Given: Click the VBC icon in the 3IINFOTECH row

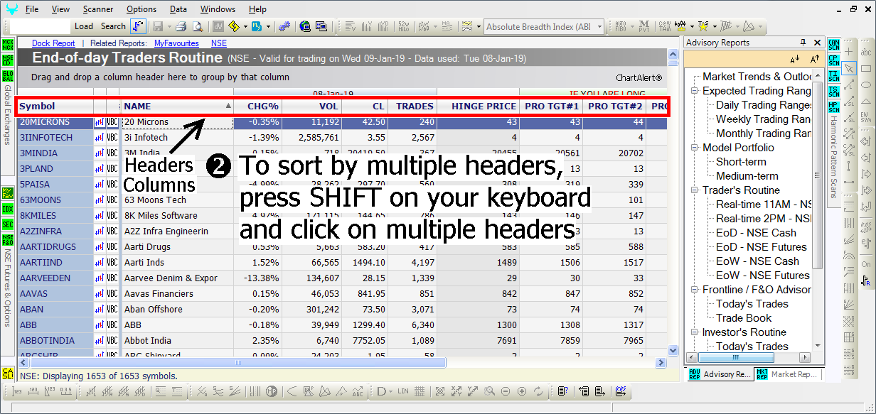Looking at the screenshot, I should pos(112,138).
